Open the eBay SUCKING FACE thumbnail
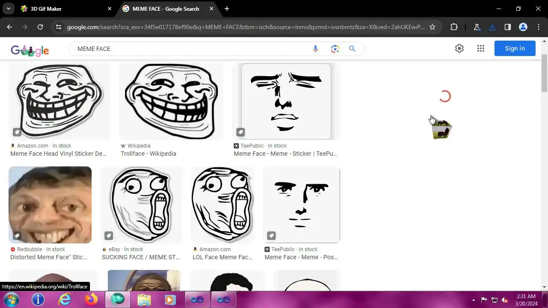 [141, 205]
